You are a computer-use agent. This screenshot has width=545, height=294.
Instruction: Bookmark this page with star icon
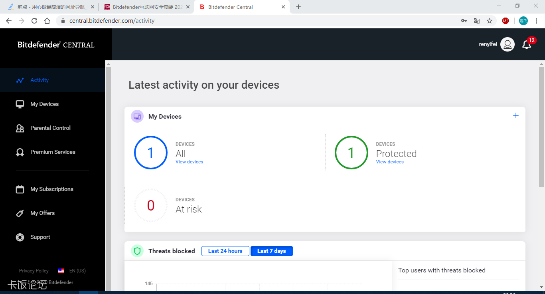[490, 21]
